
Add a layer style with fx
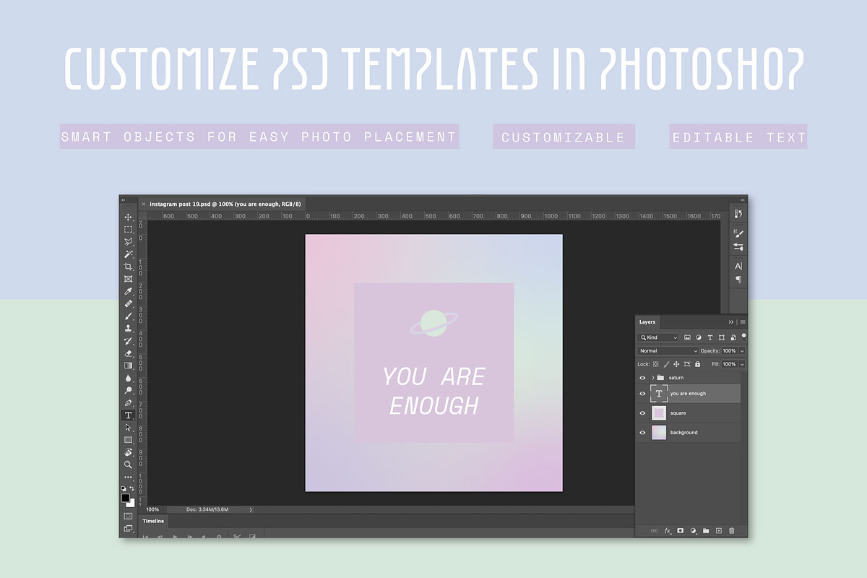668,530
